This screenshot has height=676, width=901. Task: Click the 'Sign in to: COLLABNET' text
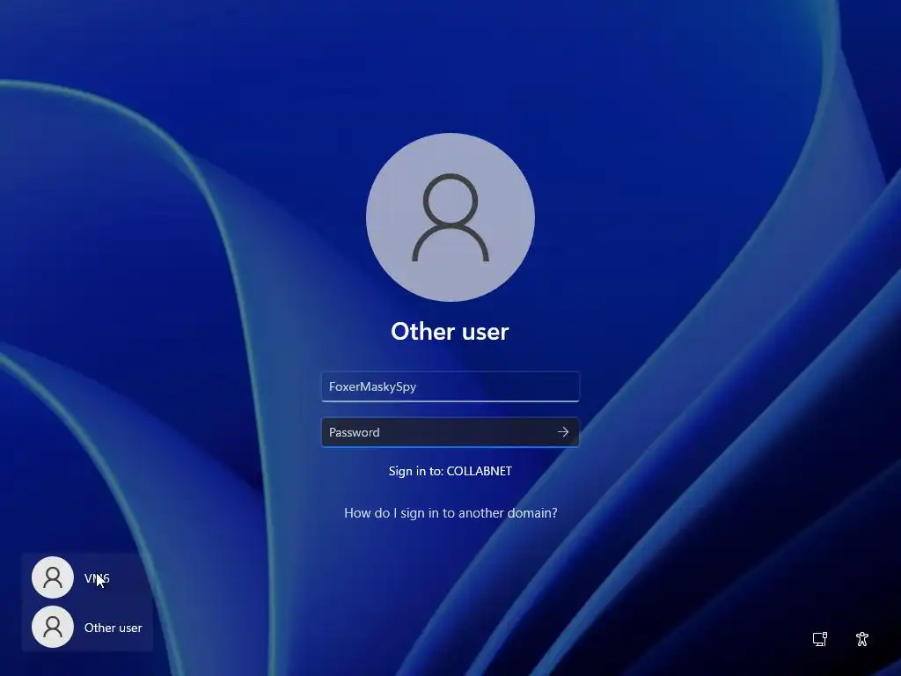point(450,471)
